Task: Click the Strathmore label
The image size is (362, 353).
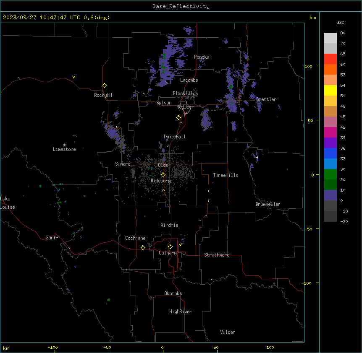Action: pos(217,255)
